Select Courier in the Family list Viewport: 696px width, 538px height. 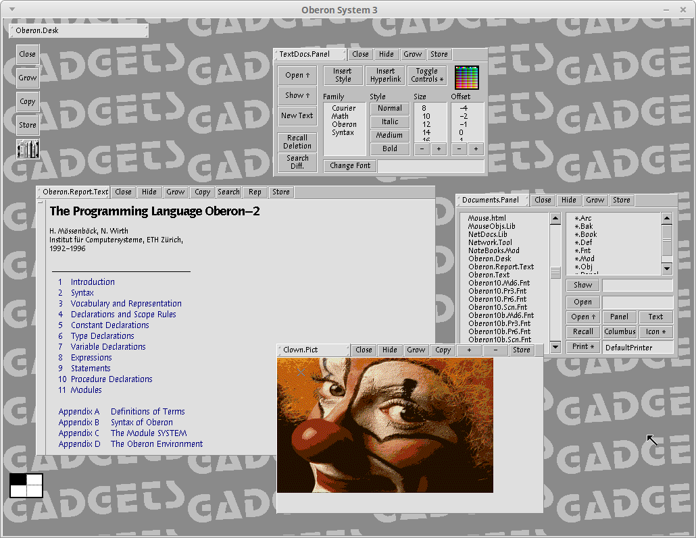click(x=343, y=108)
